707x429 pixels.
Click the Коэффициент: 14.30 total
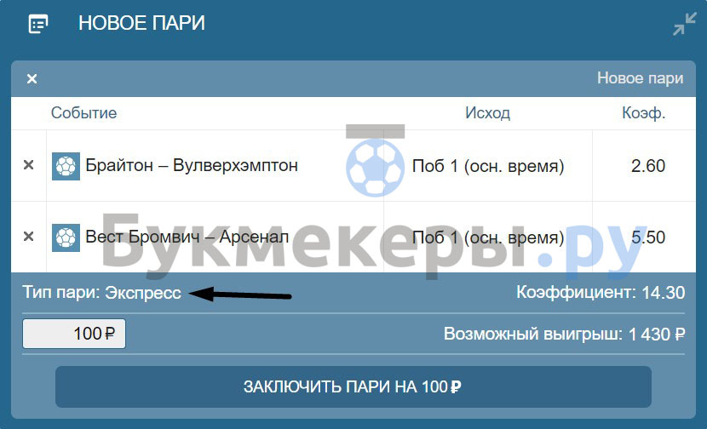tap(601, 293)
